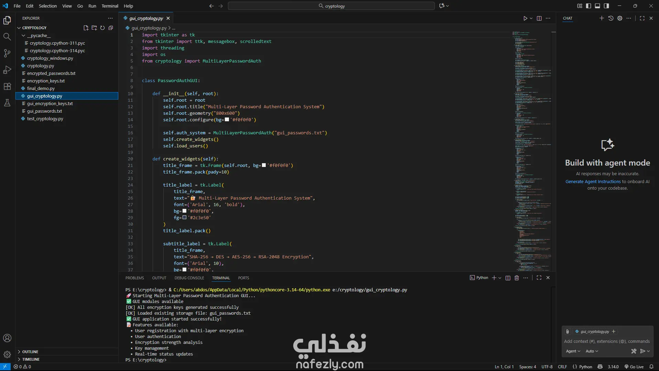Toggle the primary side bar layout
This screenshot has width=659, height=371.
(x=589, y=6)
